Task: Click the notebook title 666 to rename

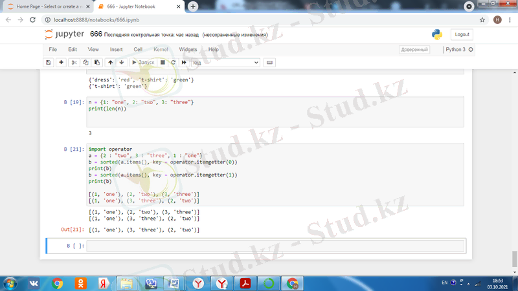Action: (x=96, y=34)
